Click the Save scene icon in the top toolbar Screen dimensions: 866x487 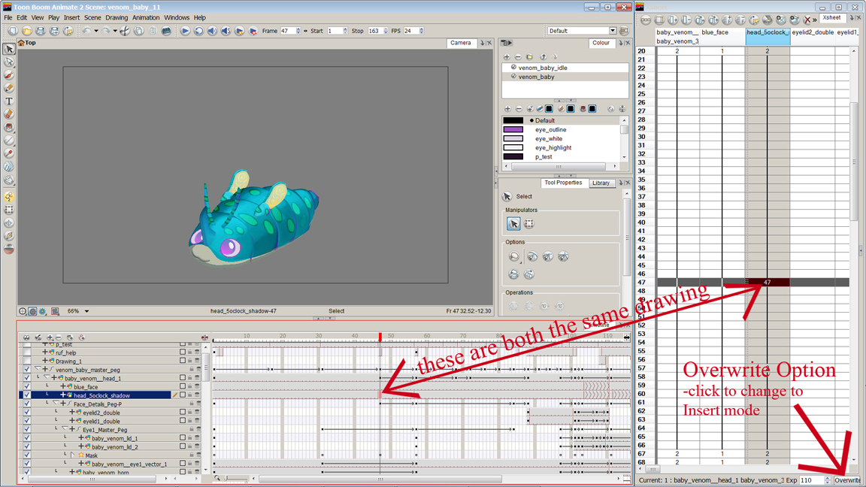click(x=40, y=30)
